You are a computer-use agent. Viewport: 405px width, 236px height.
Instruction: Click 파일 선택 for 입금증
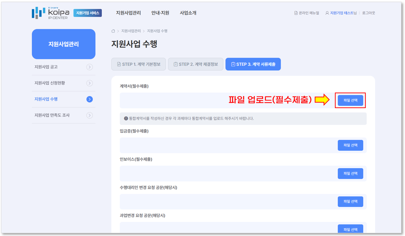pos(350,145)
